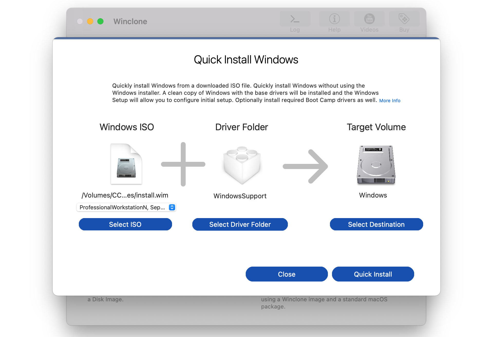Click the Select Driver Folder button

click(240, 224)
